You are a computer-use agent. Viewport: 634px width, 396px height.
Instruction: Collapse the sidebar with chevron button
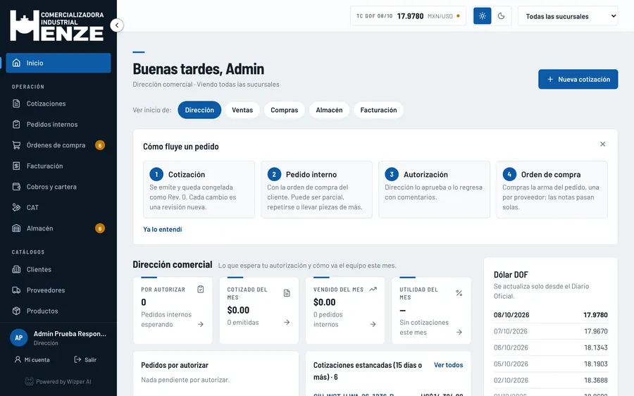[117, 25]
